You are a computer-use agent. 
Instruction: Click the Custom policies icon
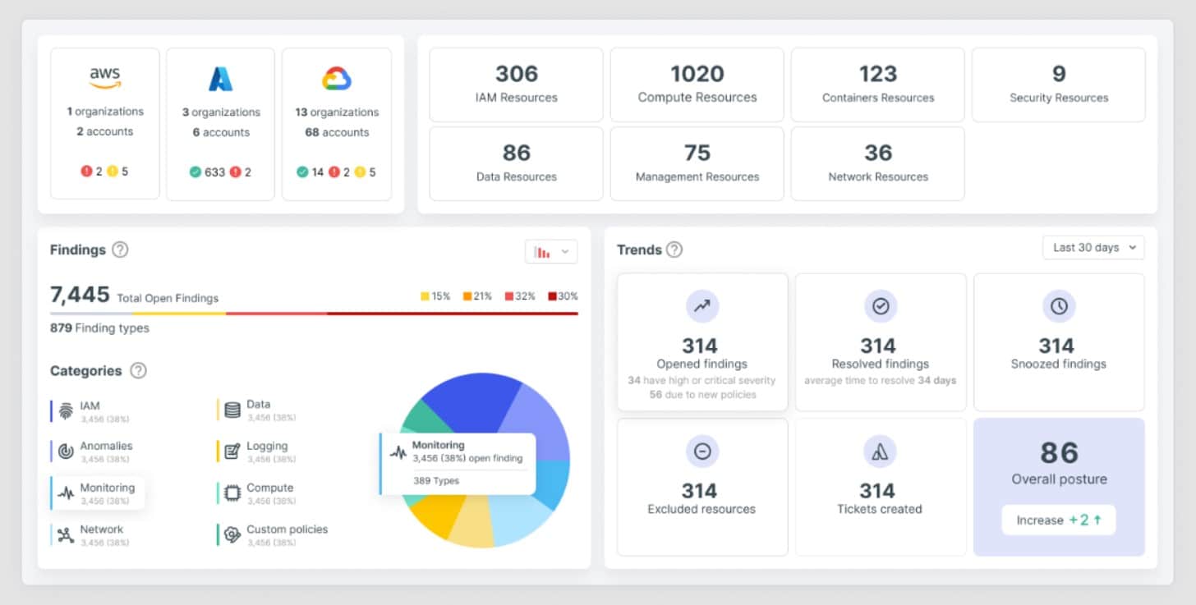coord(232,535)
